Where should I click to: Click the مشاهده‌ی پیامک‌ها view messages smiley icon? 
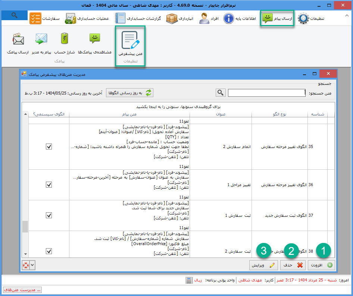coord(94,39)
